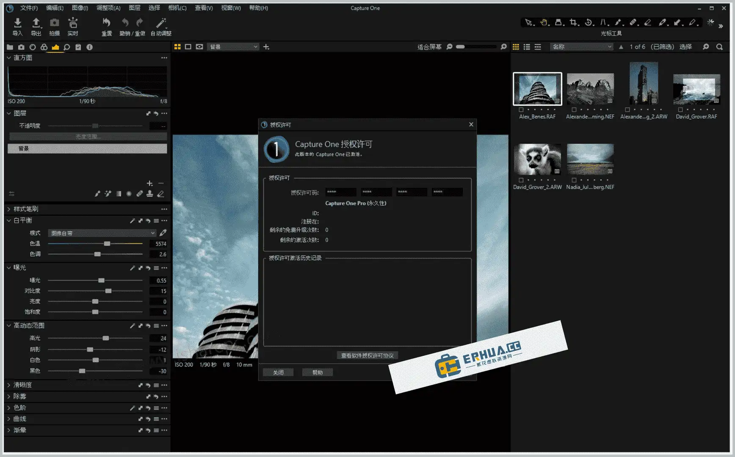Select the David_Grover_2.ARW lemur thumbnail

point(537,160)
